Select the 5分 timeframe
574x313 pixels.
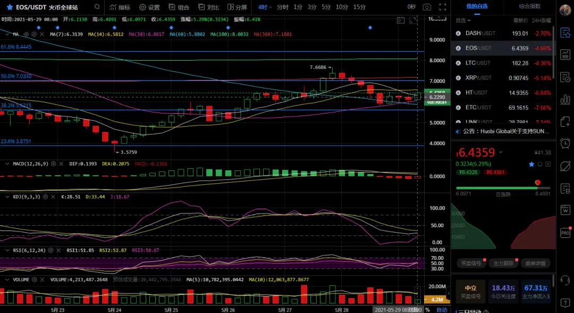point(326,7)
